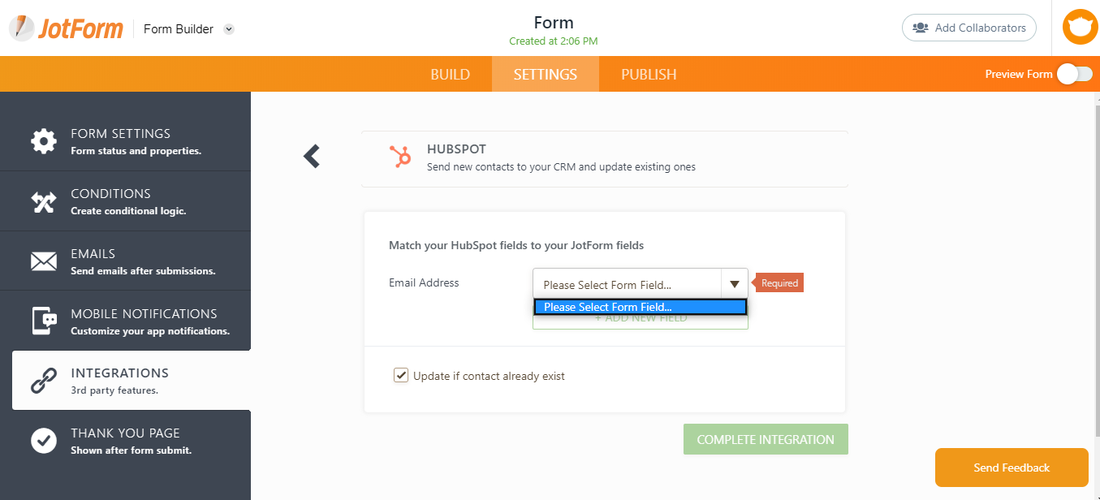Open the Email Address form field dropdown
Viewport: 1100px width, 500px height.
pos(640,284)
